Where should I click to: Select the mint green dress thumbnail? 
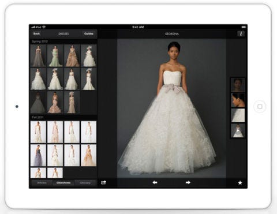(x=55, y=56)
